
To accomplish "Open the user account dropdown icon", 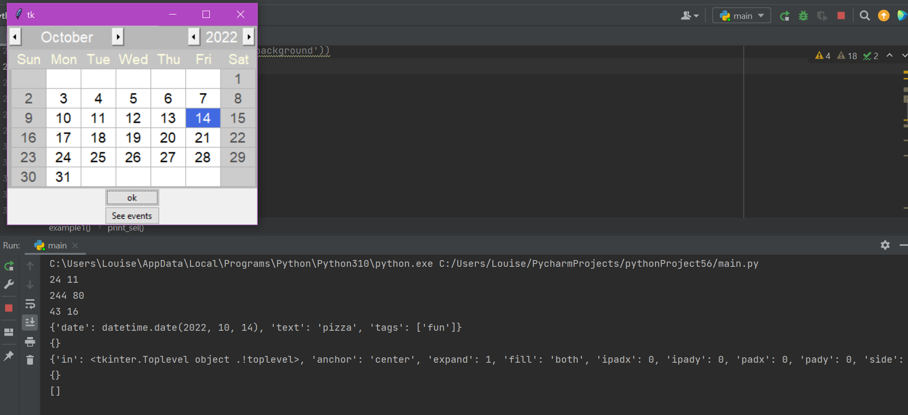I will click(x=690, y=16).
